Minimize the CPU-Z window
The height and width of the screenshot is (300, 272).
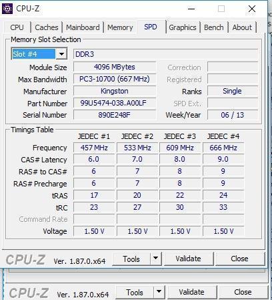191,9
